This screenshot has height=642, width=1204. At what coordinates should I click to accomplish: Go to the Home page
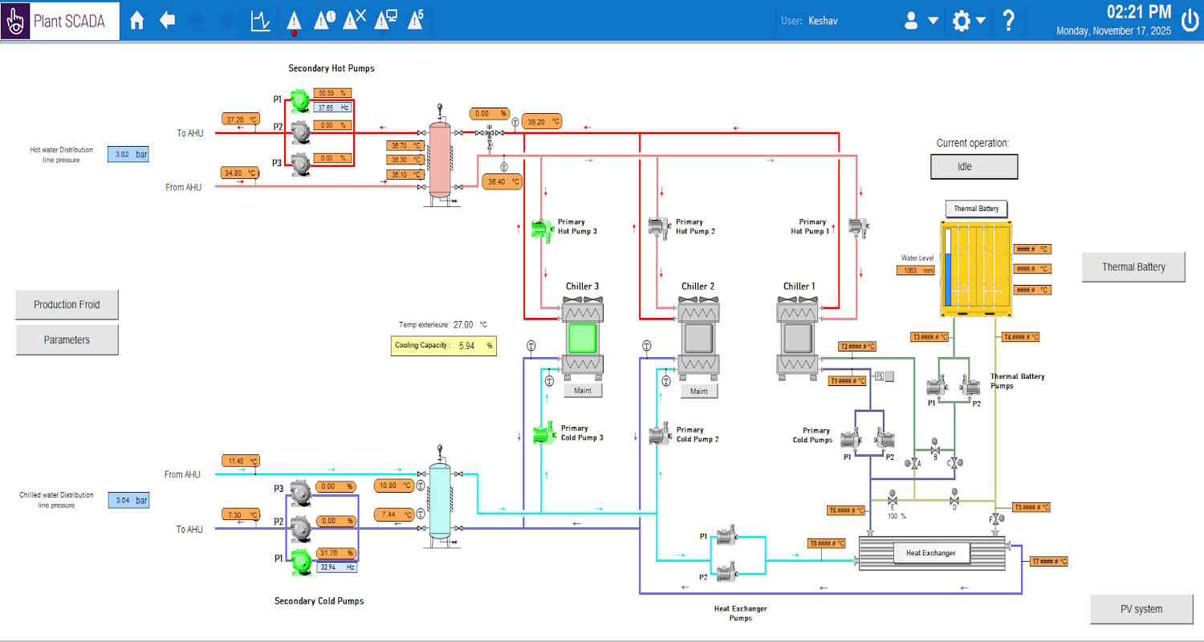137,21
